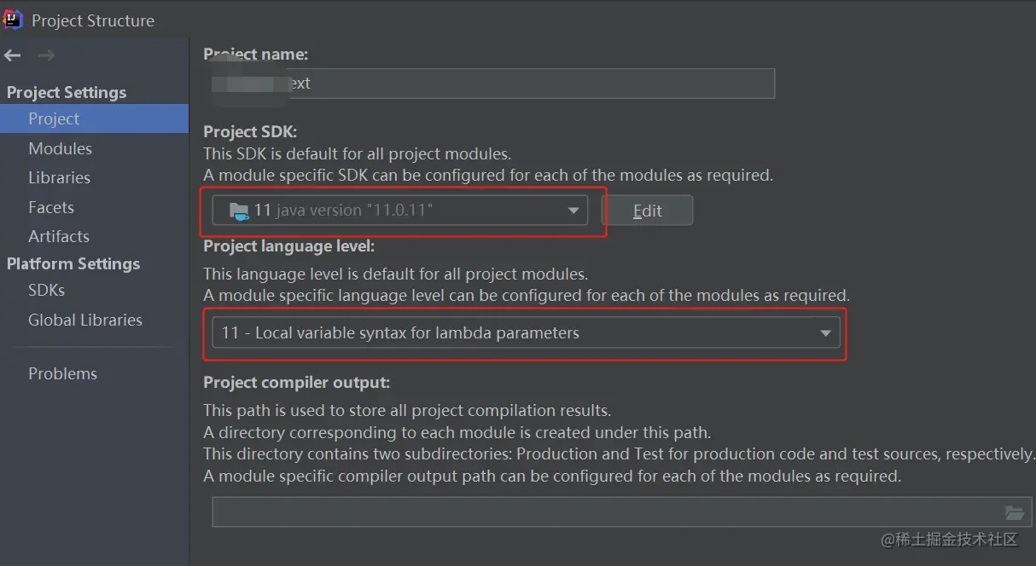The height and width of the screenshot is (566, 1036).
Task: Click the back navigation arrow
Action: pyautogui.click(x=12, y=56)
